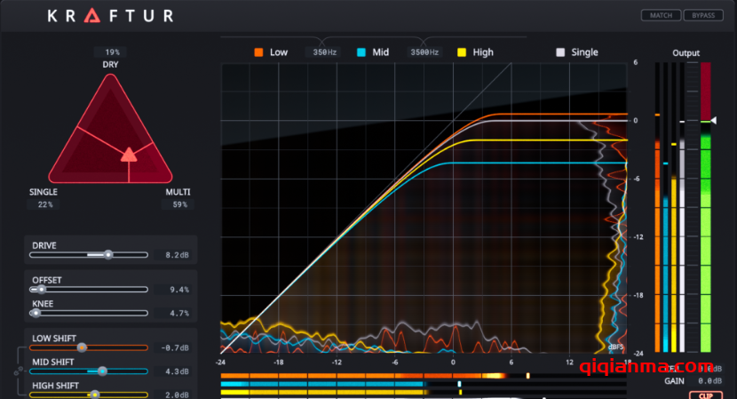Click the triangle mix puck in the blend pad
This screenshot has width=737, height=399.
[x=129, y=155]
